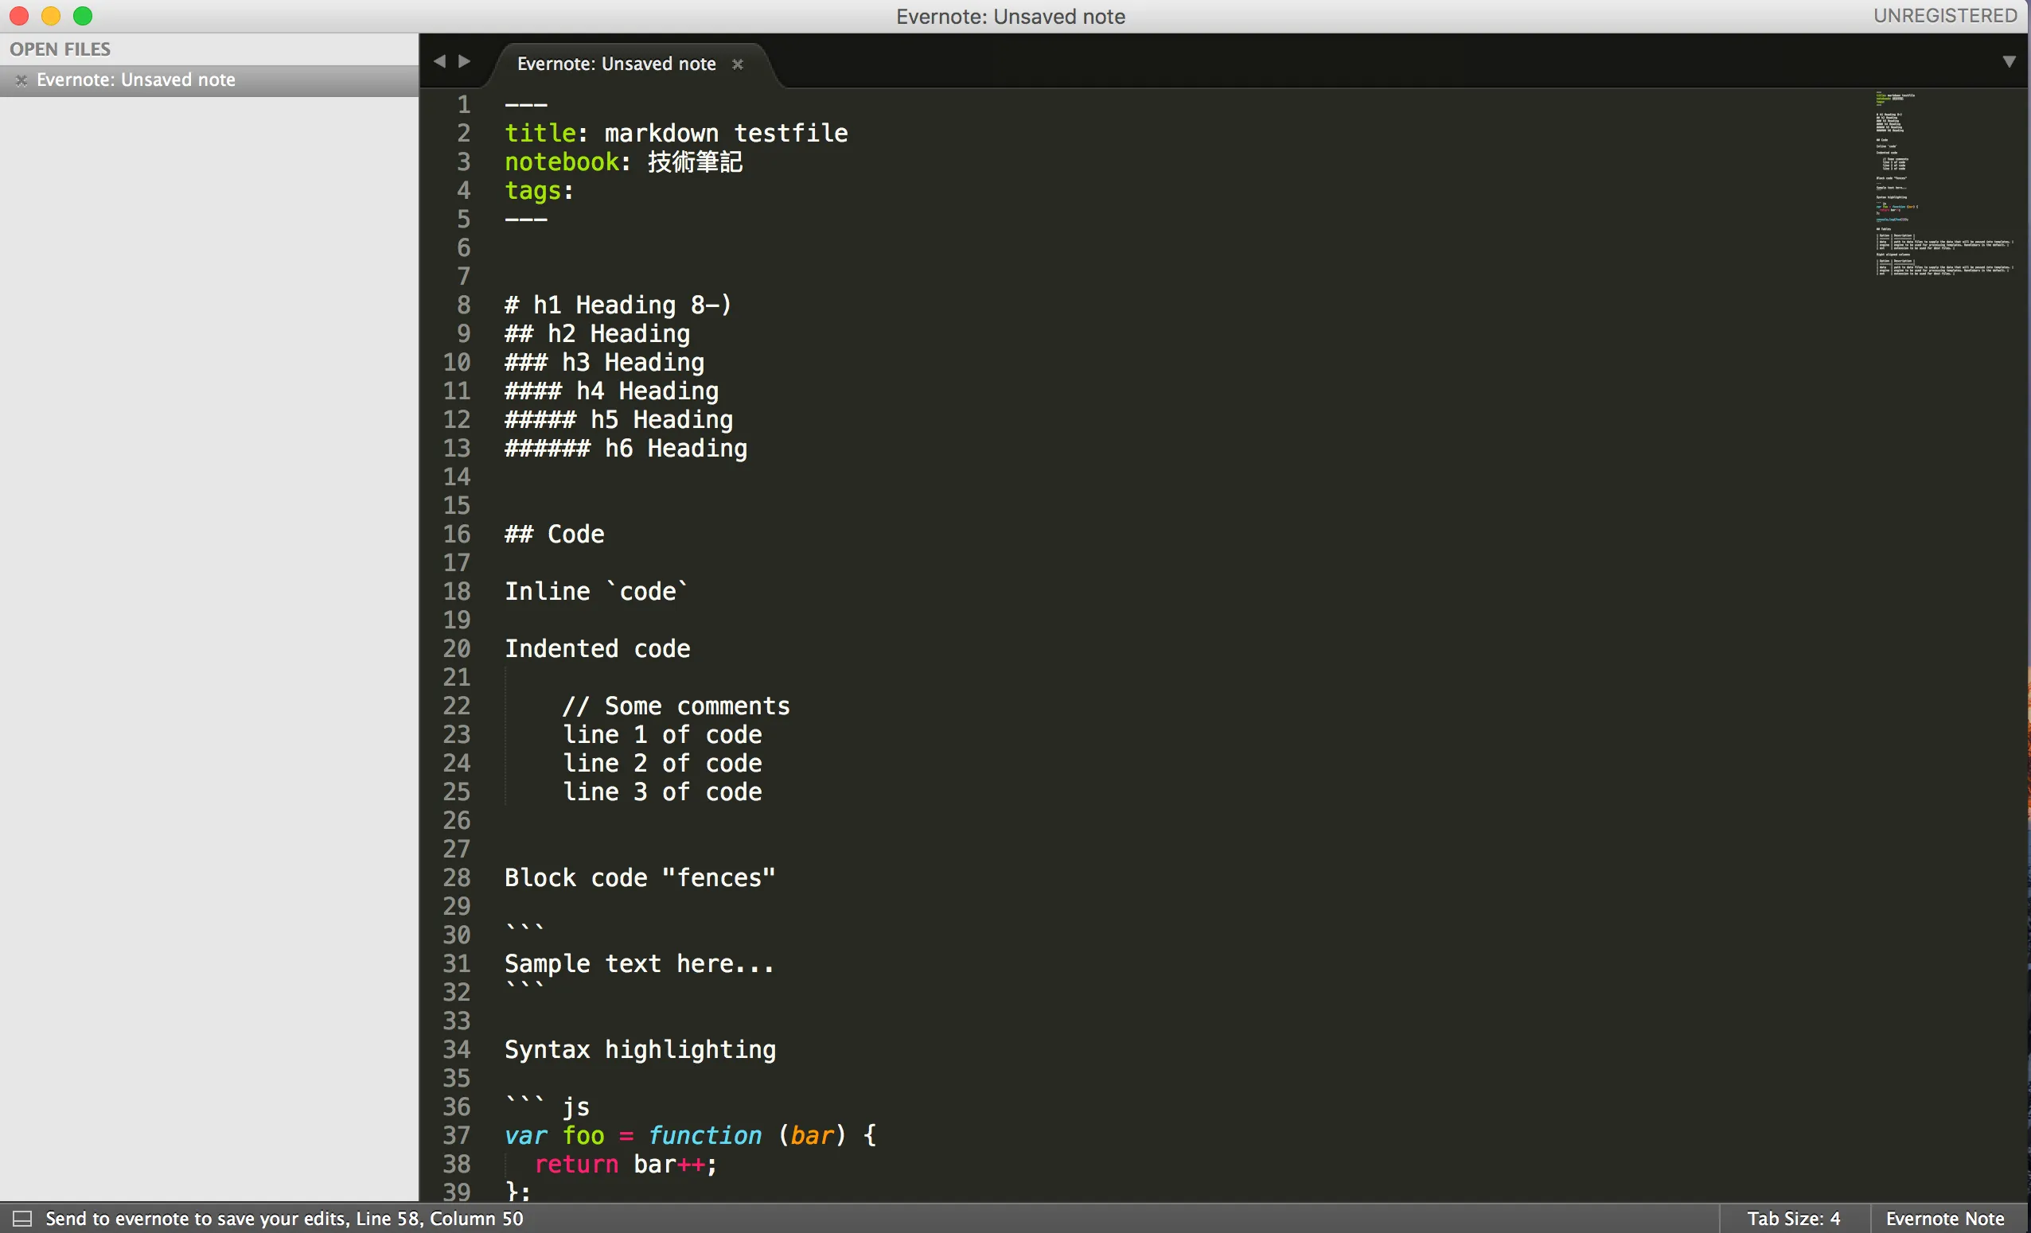Image resolution: width=2031 pixels, height=1233 pixels.
Task: Click the forward navigation arrow in tab bar
Action: 465,62
